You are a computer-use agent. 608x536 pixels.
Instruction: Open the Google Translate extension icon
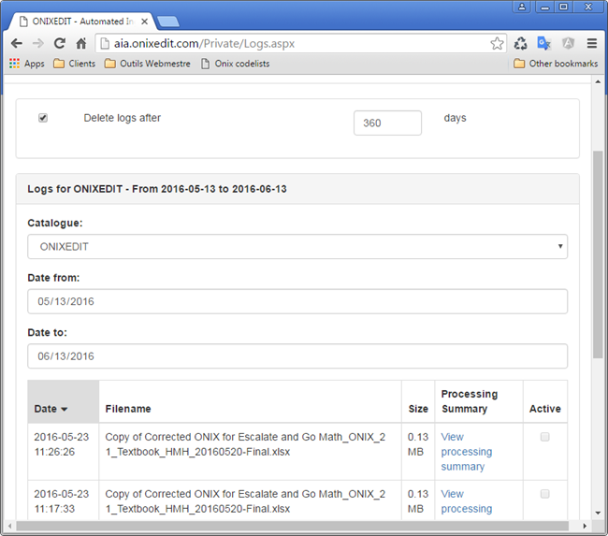coord(544,43)
